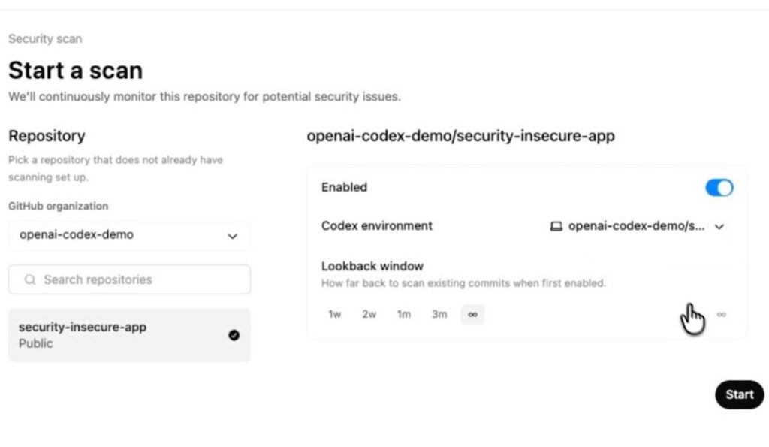769x447 pixels.
Task: Open the GitHub organization dropdown
Action: pyautogui.click(x=129, y=235)
